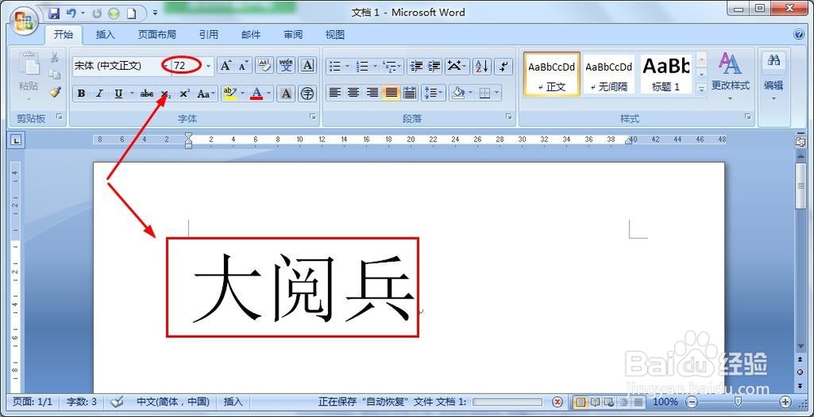
Task: Zoom out using the minus button
Action: tap(692, 402)
